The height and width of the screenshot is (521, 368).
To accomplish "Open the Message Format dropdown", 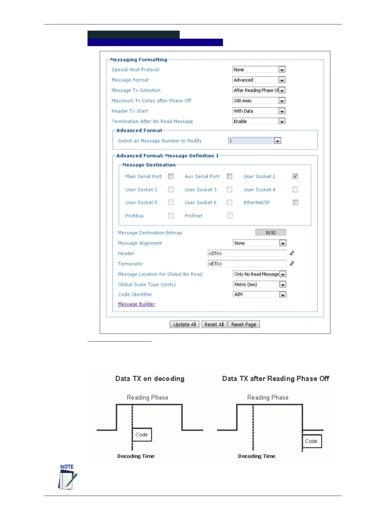I will (259, 80).
